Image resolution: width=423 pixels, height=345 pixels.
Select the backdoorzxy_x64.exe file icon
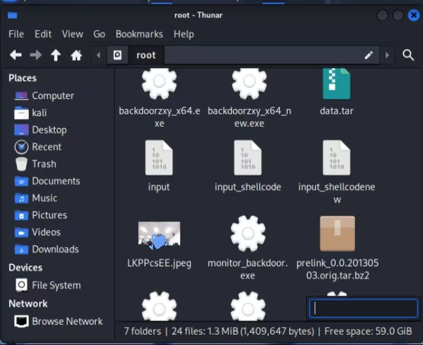pyautogui.click(x=159, y=84)
